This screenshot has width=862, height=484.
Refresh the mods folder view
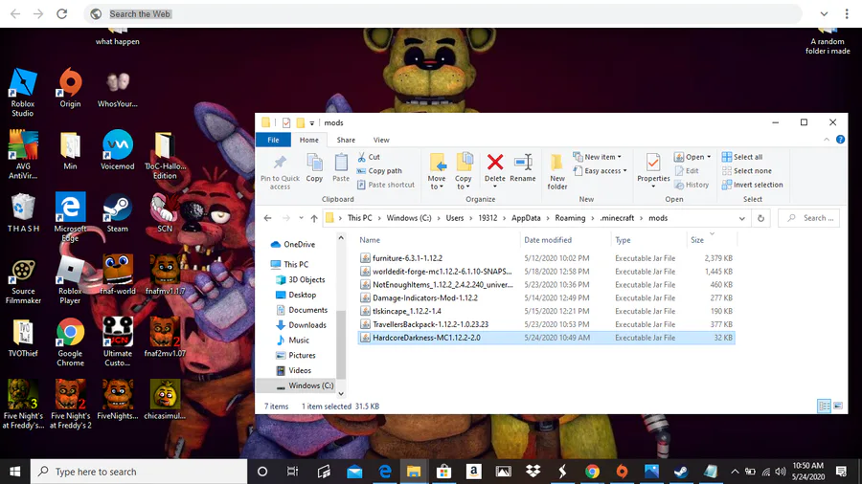760,218
